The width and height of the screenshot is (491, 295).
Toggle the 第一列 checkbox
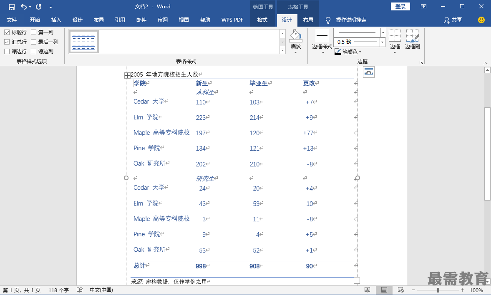point(33,32)
